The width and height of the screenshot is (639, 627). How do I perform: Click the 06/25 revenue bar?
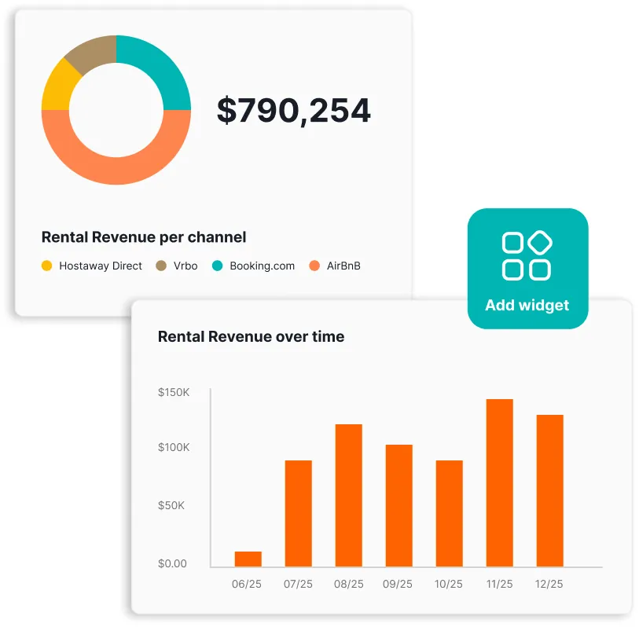[x=248, y=559]
